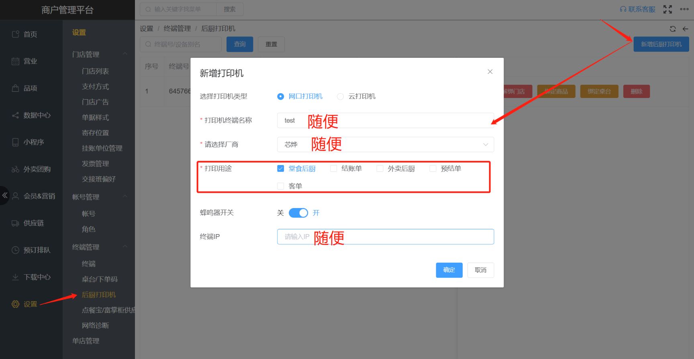694x359 pixels.
Task: Uncheck the 堂食后厨 checkbox
Action: [281, 169]
